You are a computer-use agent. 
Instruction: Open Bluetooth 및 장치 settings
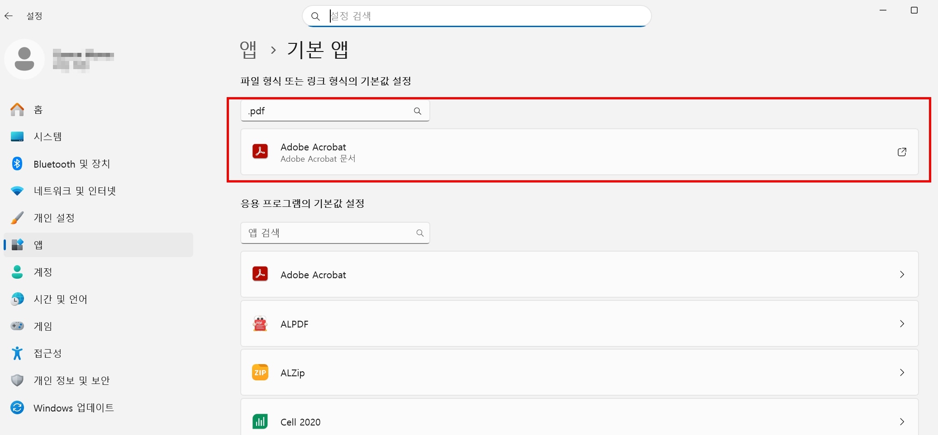click(x=98, y=164)
